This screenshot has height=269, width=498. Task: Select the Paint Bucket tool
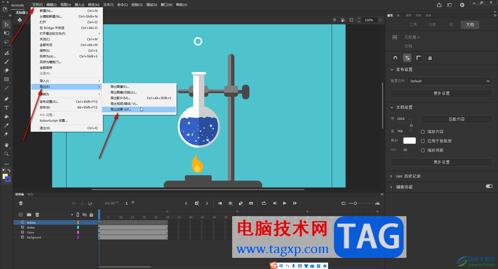coord(6,117)
